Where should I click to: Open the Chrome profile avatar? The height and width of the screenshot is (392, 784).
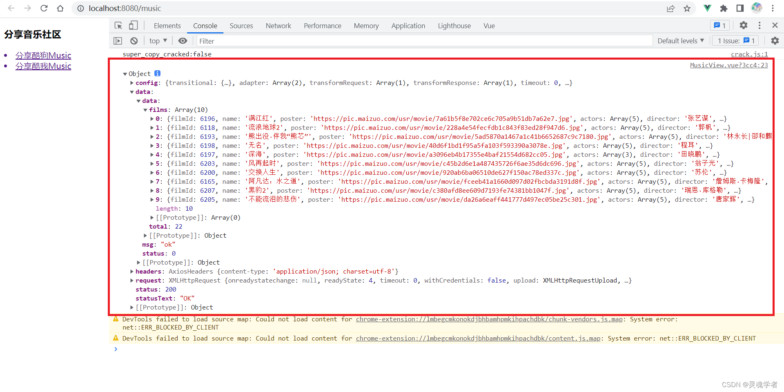[757, 8]
